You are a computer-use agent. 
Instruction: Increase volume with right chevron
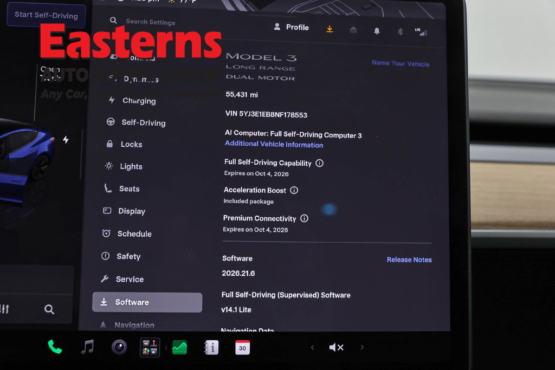pos(362,347)
